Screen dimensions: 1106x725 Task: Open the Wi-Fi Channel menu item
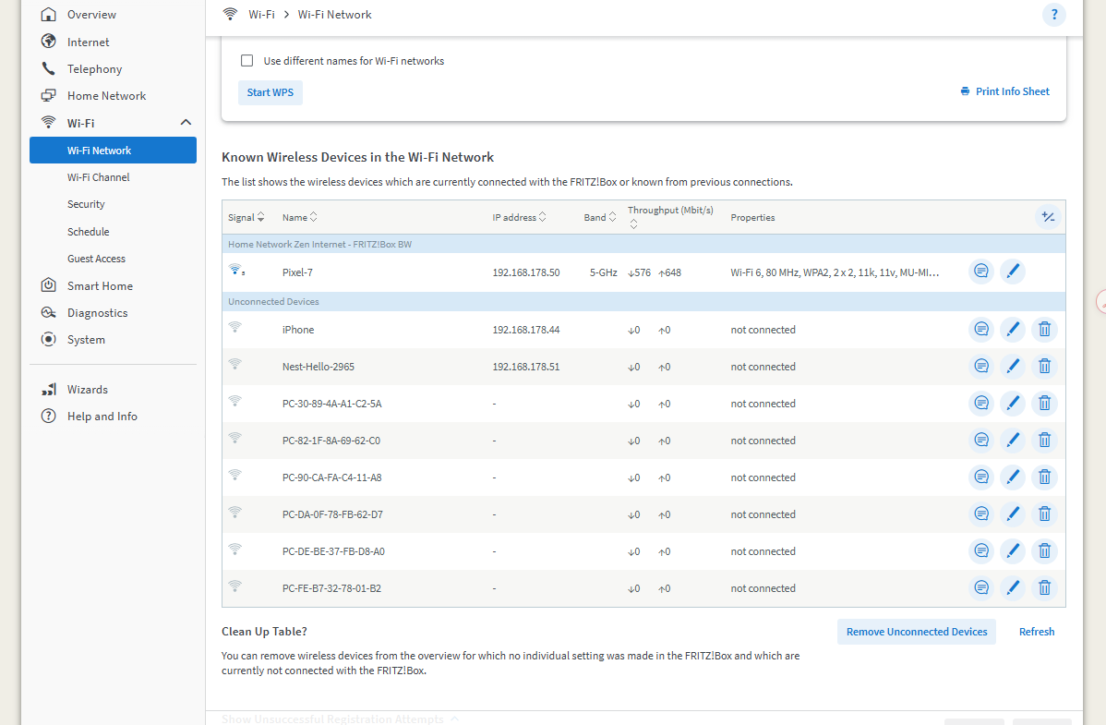[98, 177]
